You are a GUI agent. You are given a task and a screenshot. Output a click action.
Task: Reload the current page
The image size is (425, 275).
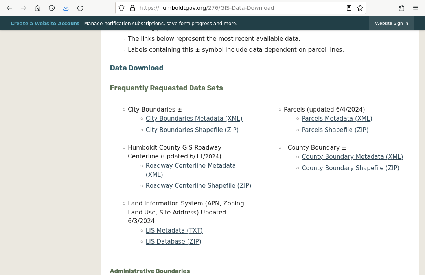point(80,8)
